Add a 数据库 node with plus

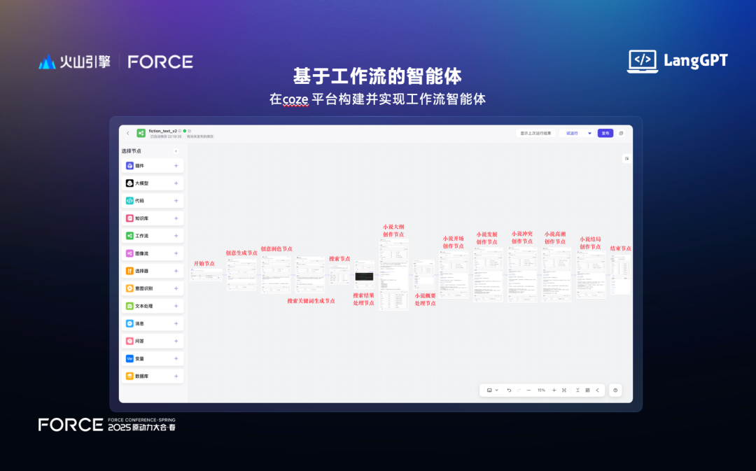coord(176,376)
